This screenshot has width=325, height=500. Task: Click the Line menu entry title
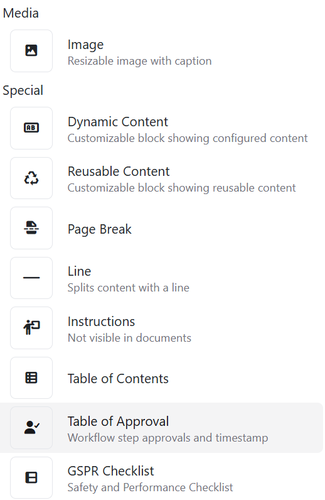pyautogui.click(x=79, y=271)
